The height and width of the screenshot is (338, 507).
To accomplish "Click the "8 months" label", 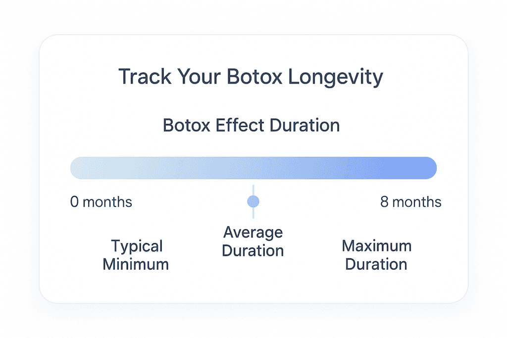I will tap(410, 202).
